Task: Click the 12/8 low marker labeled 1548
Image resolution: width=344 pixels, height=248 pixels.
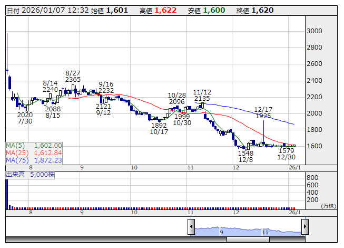Action: tap(245, 152)
